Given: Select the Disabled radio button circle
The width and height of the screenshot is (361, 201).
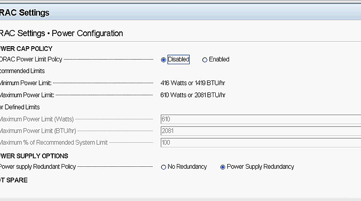Looking at the screenshot, I should 163,60.
